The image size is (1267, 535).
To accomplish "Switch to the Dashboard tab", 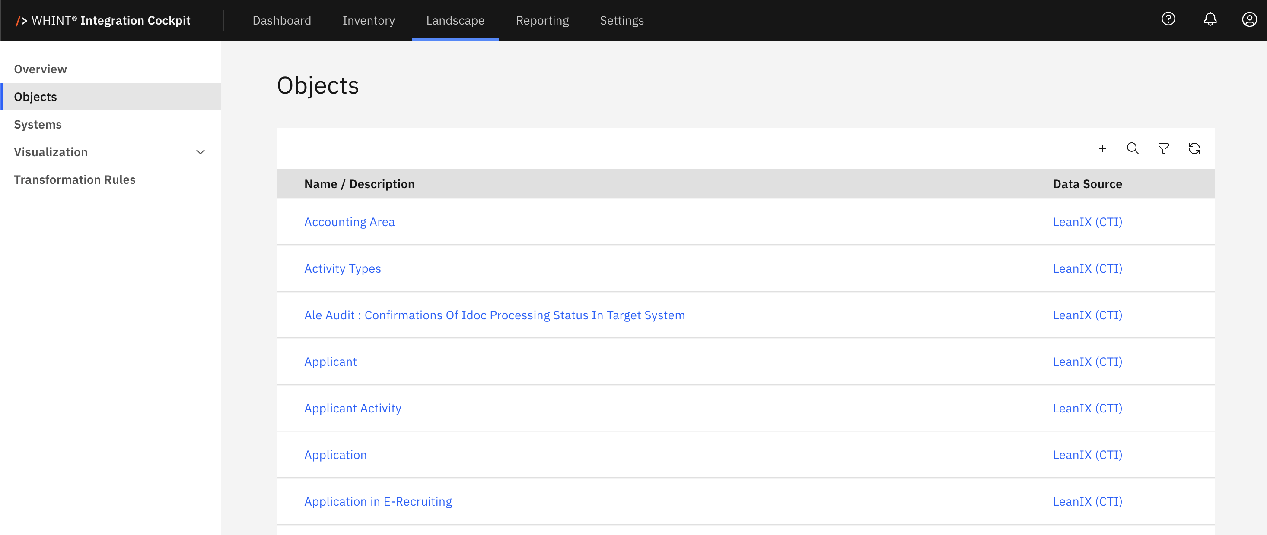I will (281, 20).
